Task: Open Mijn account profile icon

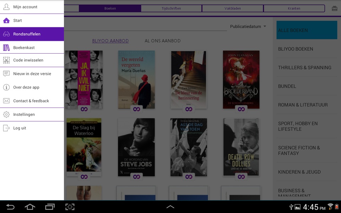Action: (x=6, y=7)
